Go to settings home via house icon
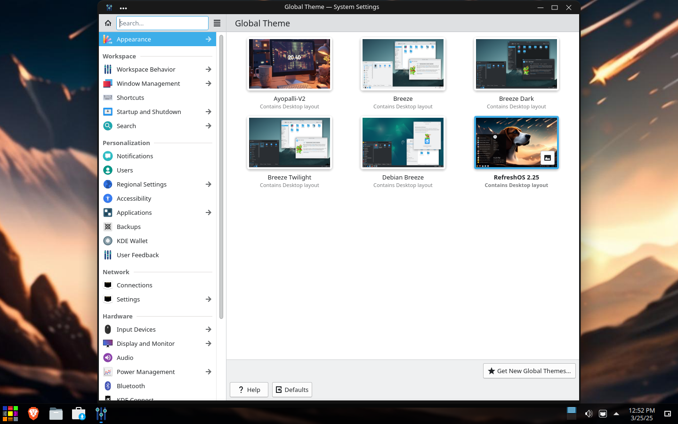 pos(108,23)
